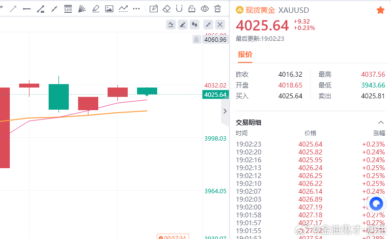Open the chart indicators button
This screenshot has width=391, height=239.
tap(171, 25)
